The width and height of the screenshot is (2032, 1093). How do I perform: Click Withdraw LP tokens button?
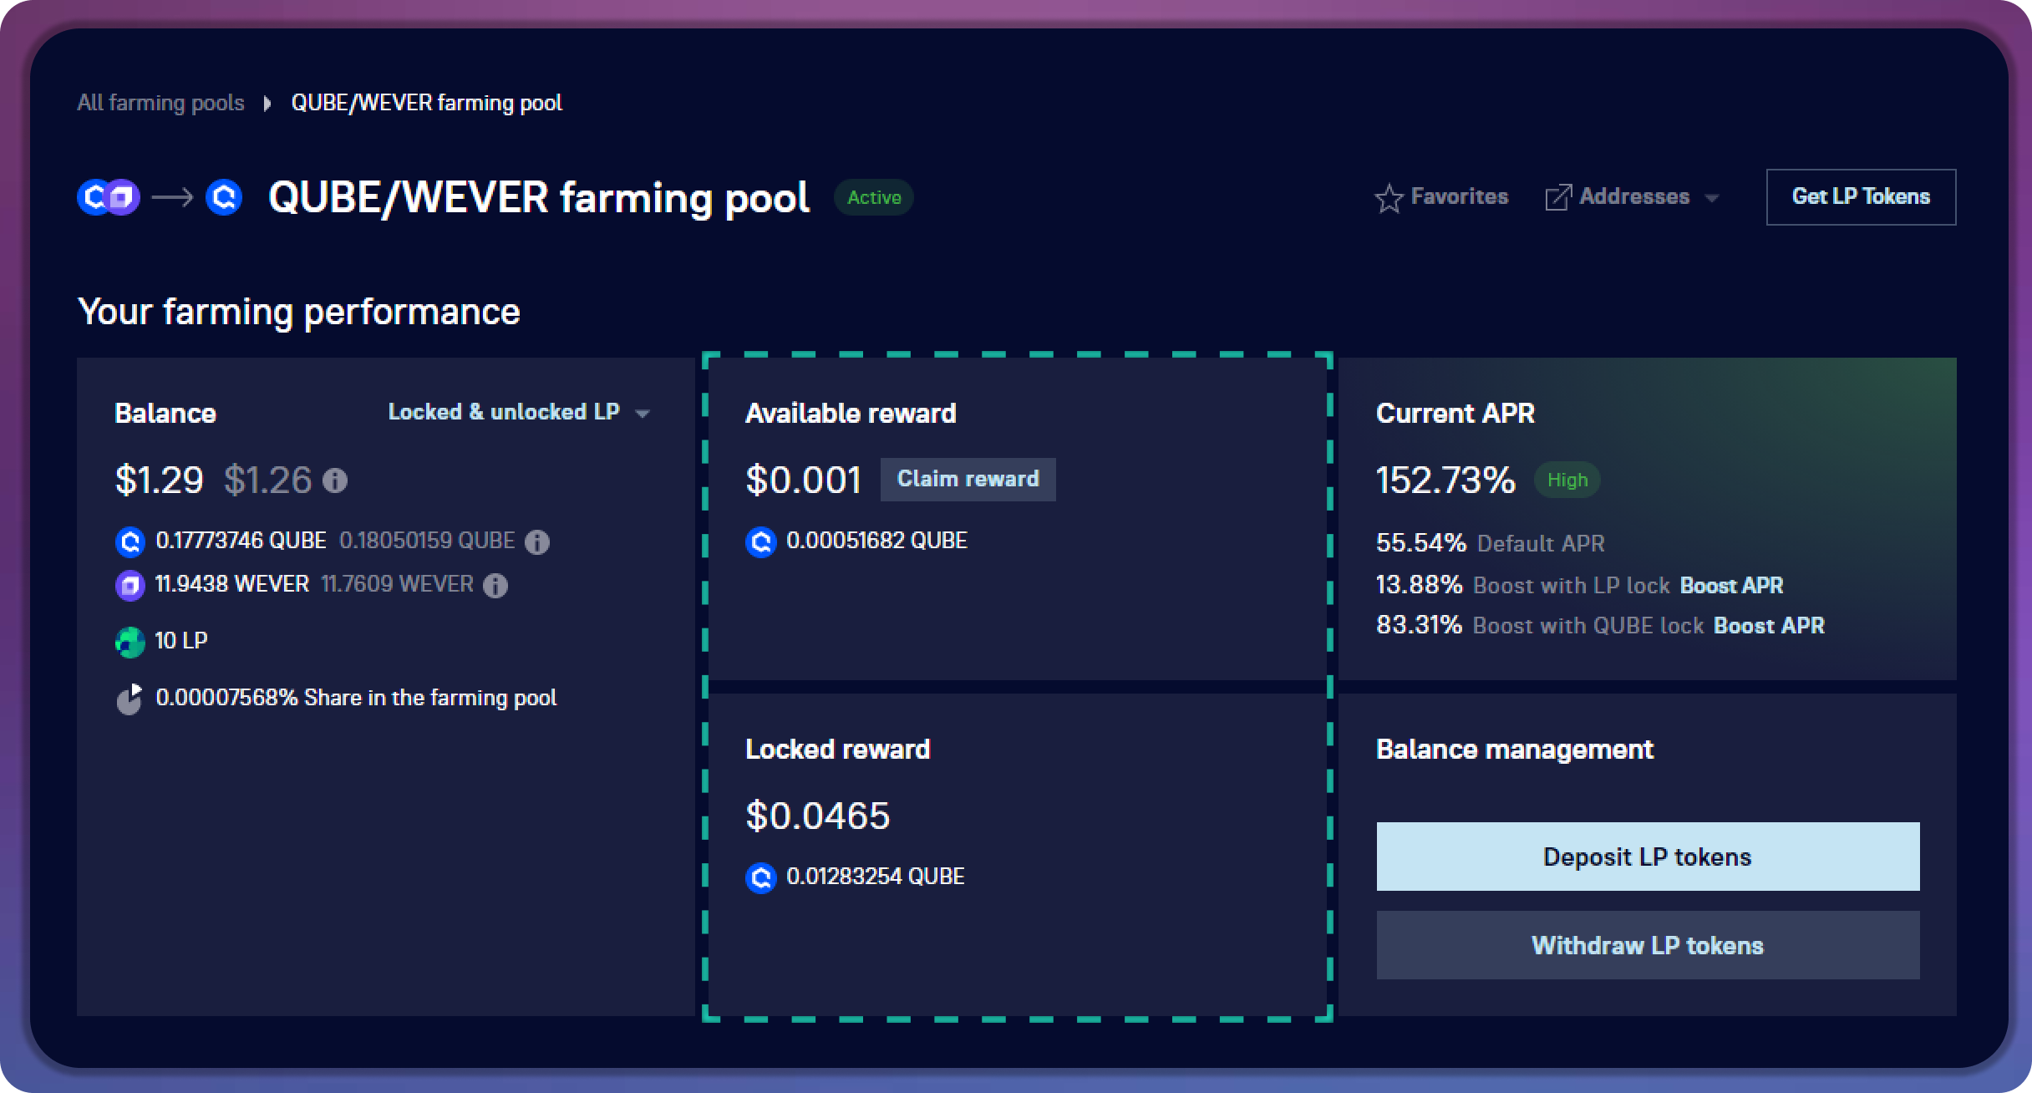1647,945
